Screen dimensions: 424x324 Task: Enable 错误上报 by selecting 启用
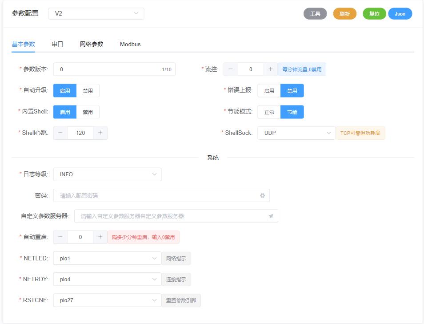pyautogui.click(x=269, y=91)
